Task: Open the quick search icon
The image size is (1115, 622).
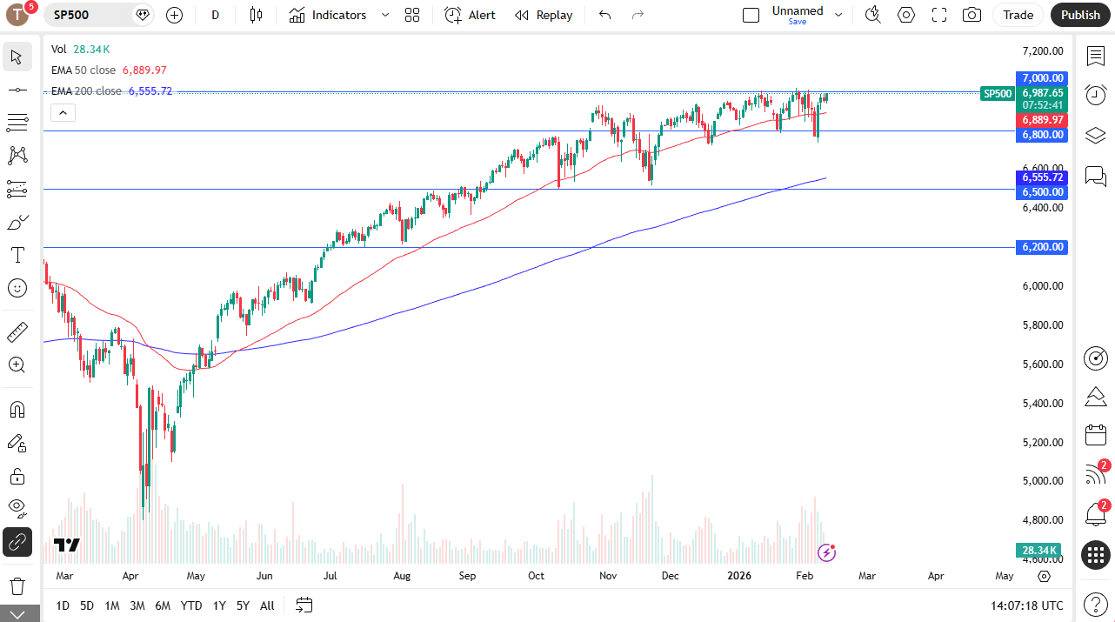Action: pyautogui.click(x=873, y=15)
